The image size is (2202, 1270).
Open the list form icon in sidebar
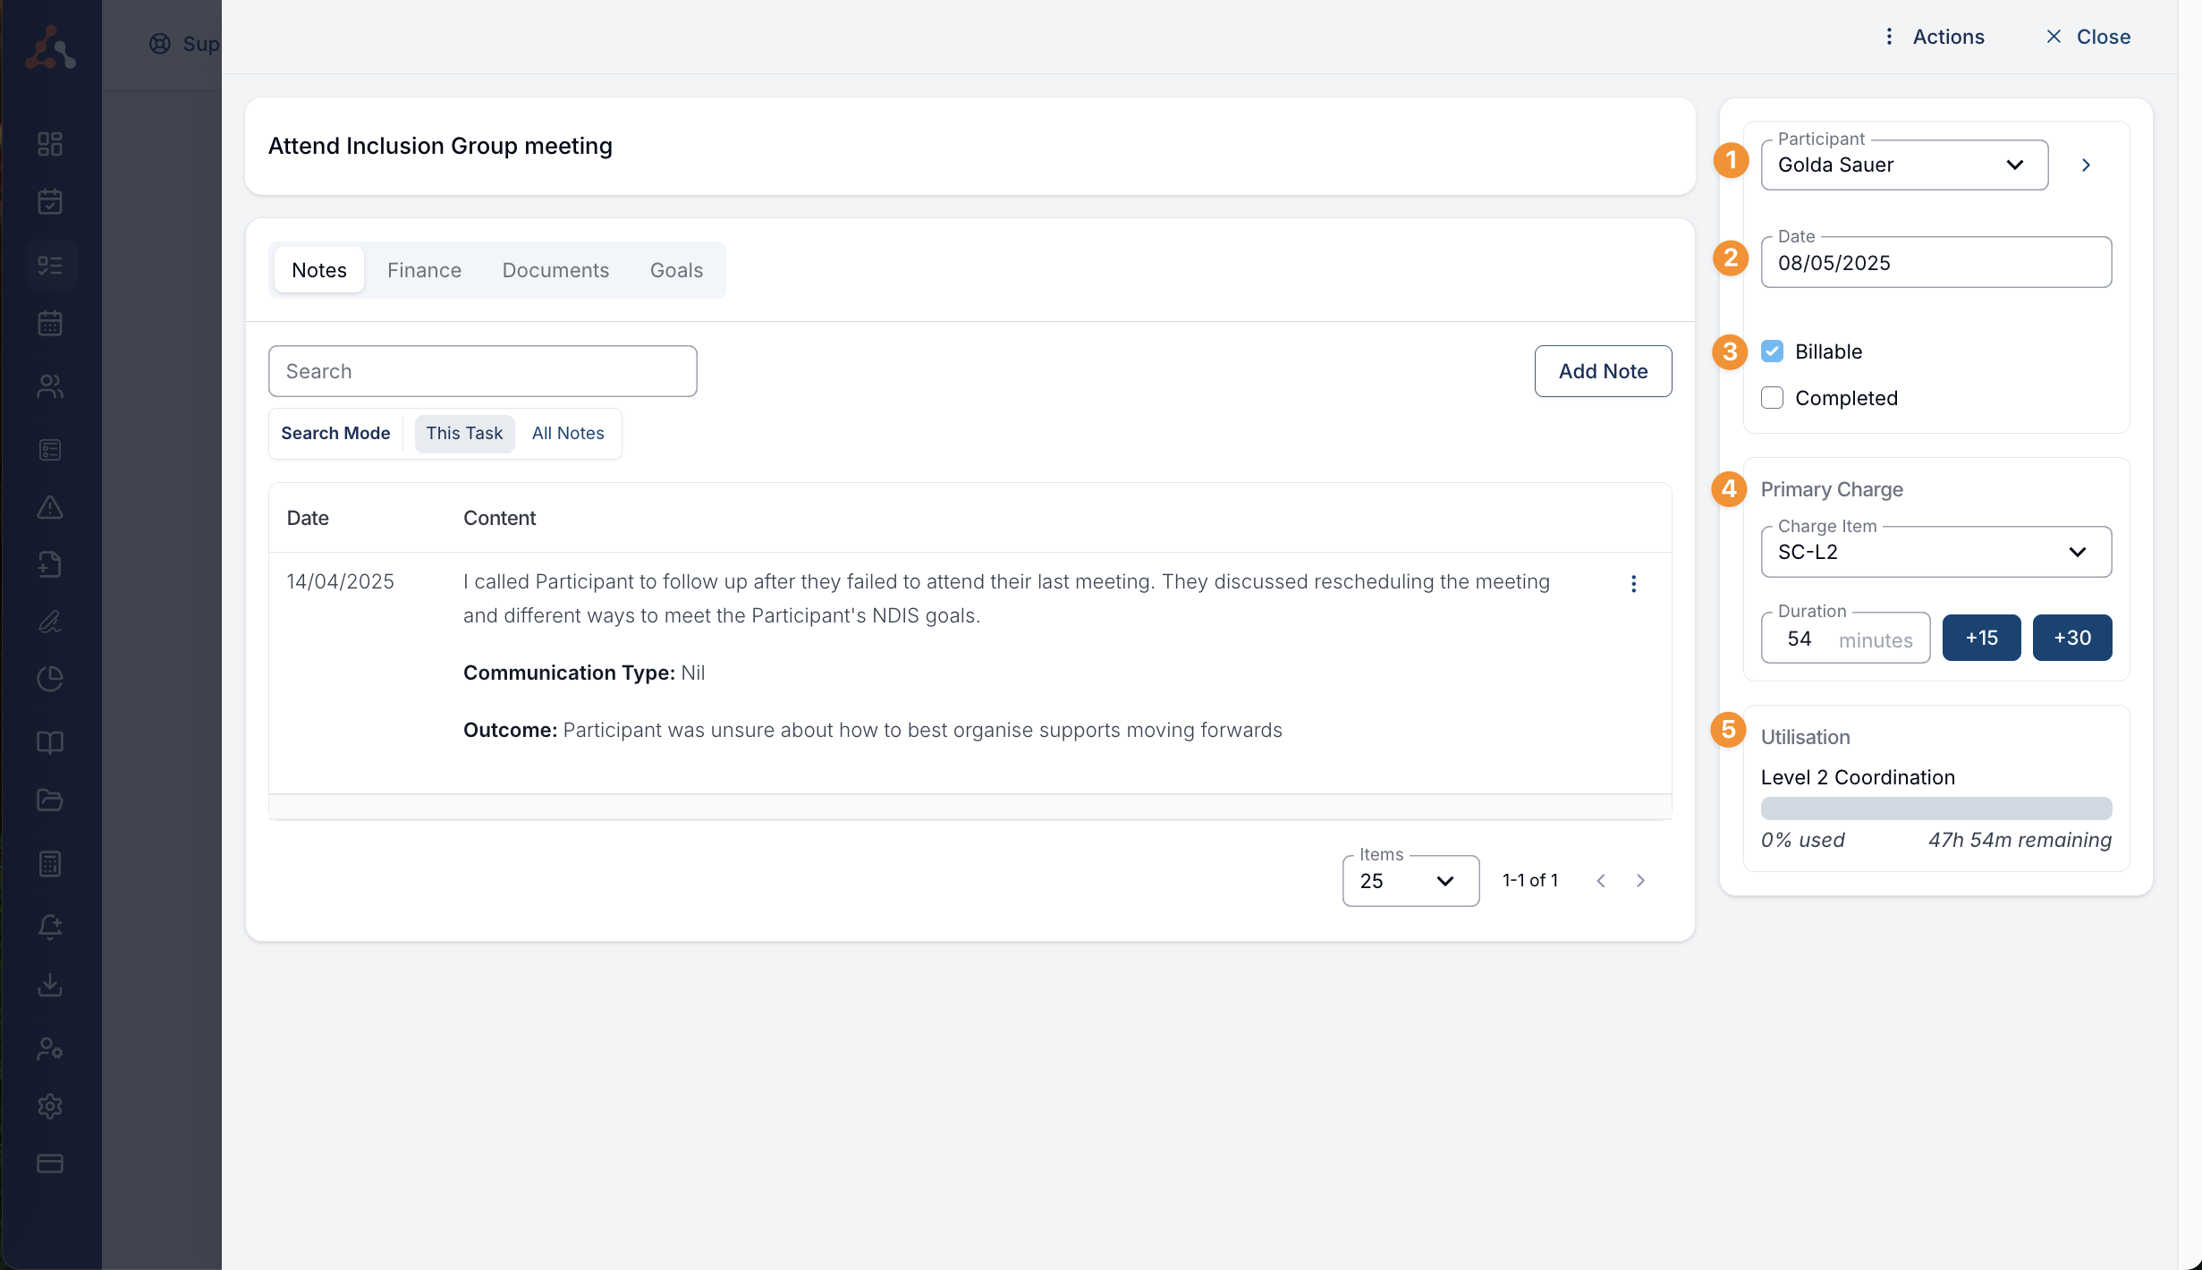click(50, 450)
